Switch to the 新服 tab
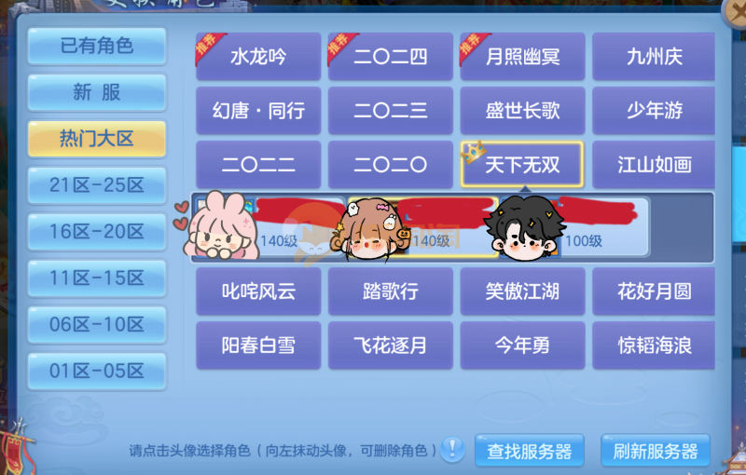 pyautogui.click(x=97, y=92)
